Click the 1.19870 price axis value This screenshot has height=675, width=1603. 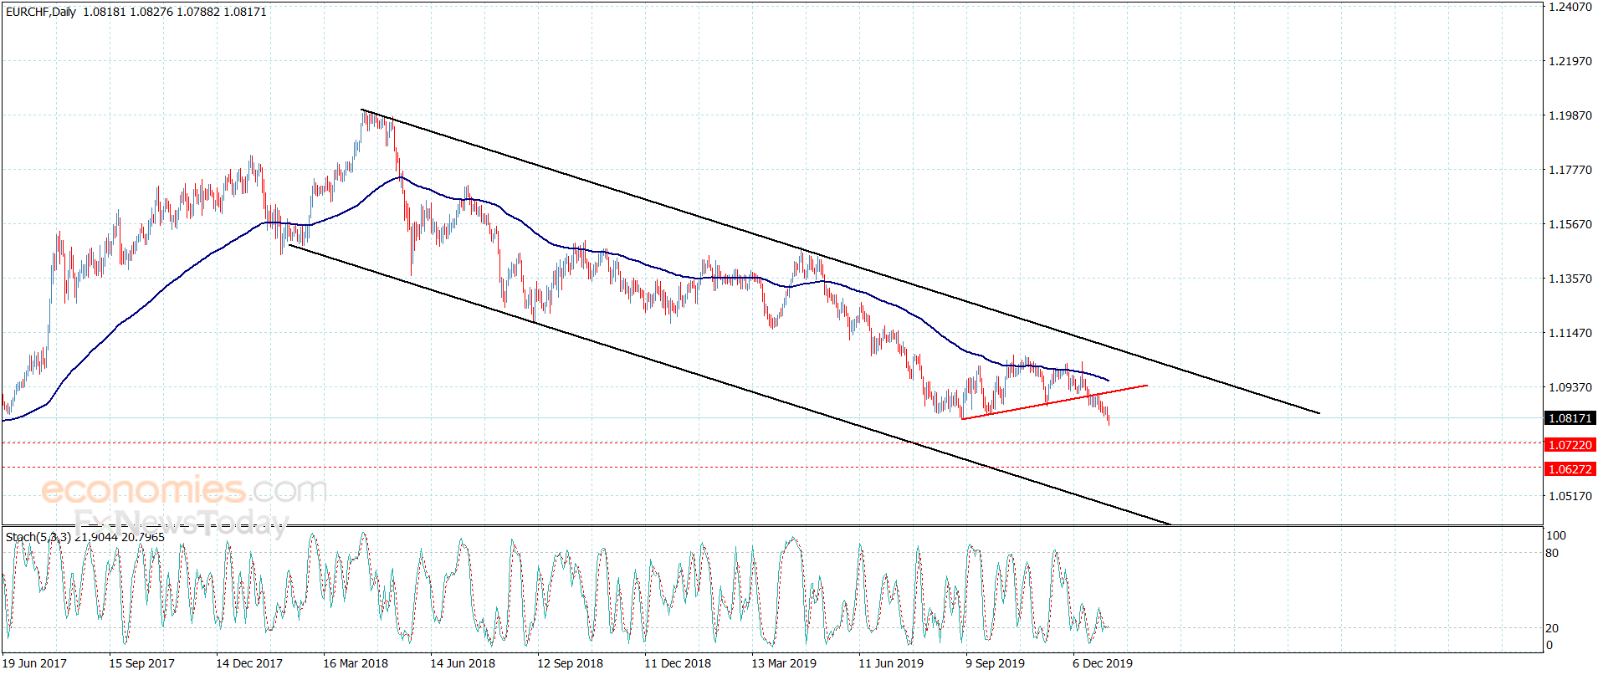point(1570,115)
